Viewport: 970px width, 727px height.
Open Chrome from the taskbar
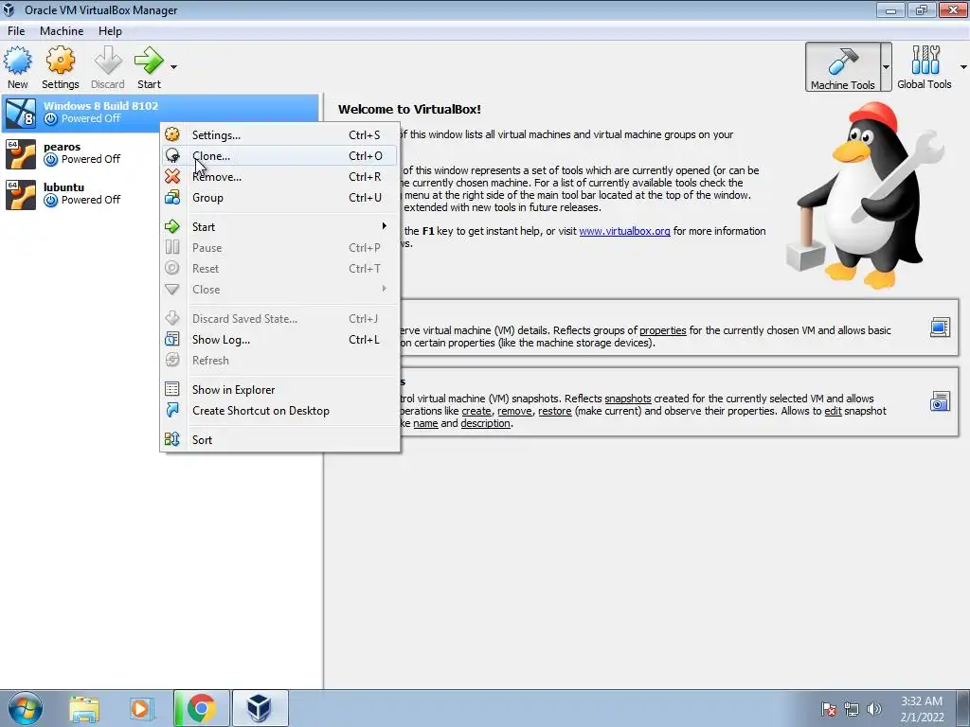click(201, 708)
